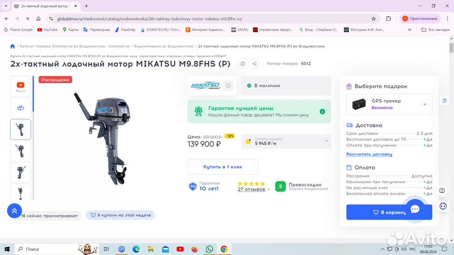Viewport: 454px width, 255px height.
Task: Click the Гарантия 10 лет badge
Action: (x=205, y=186)
